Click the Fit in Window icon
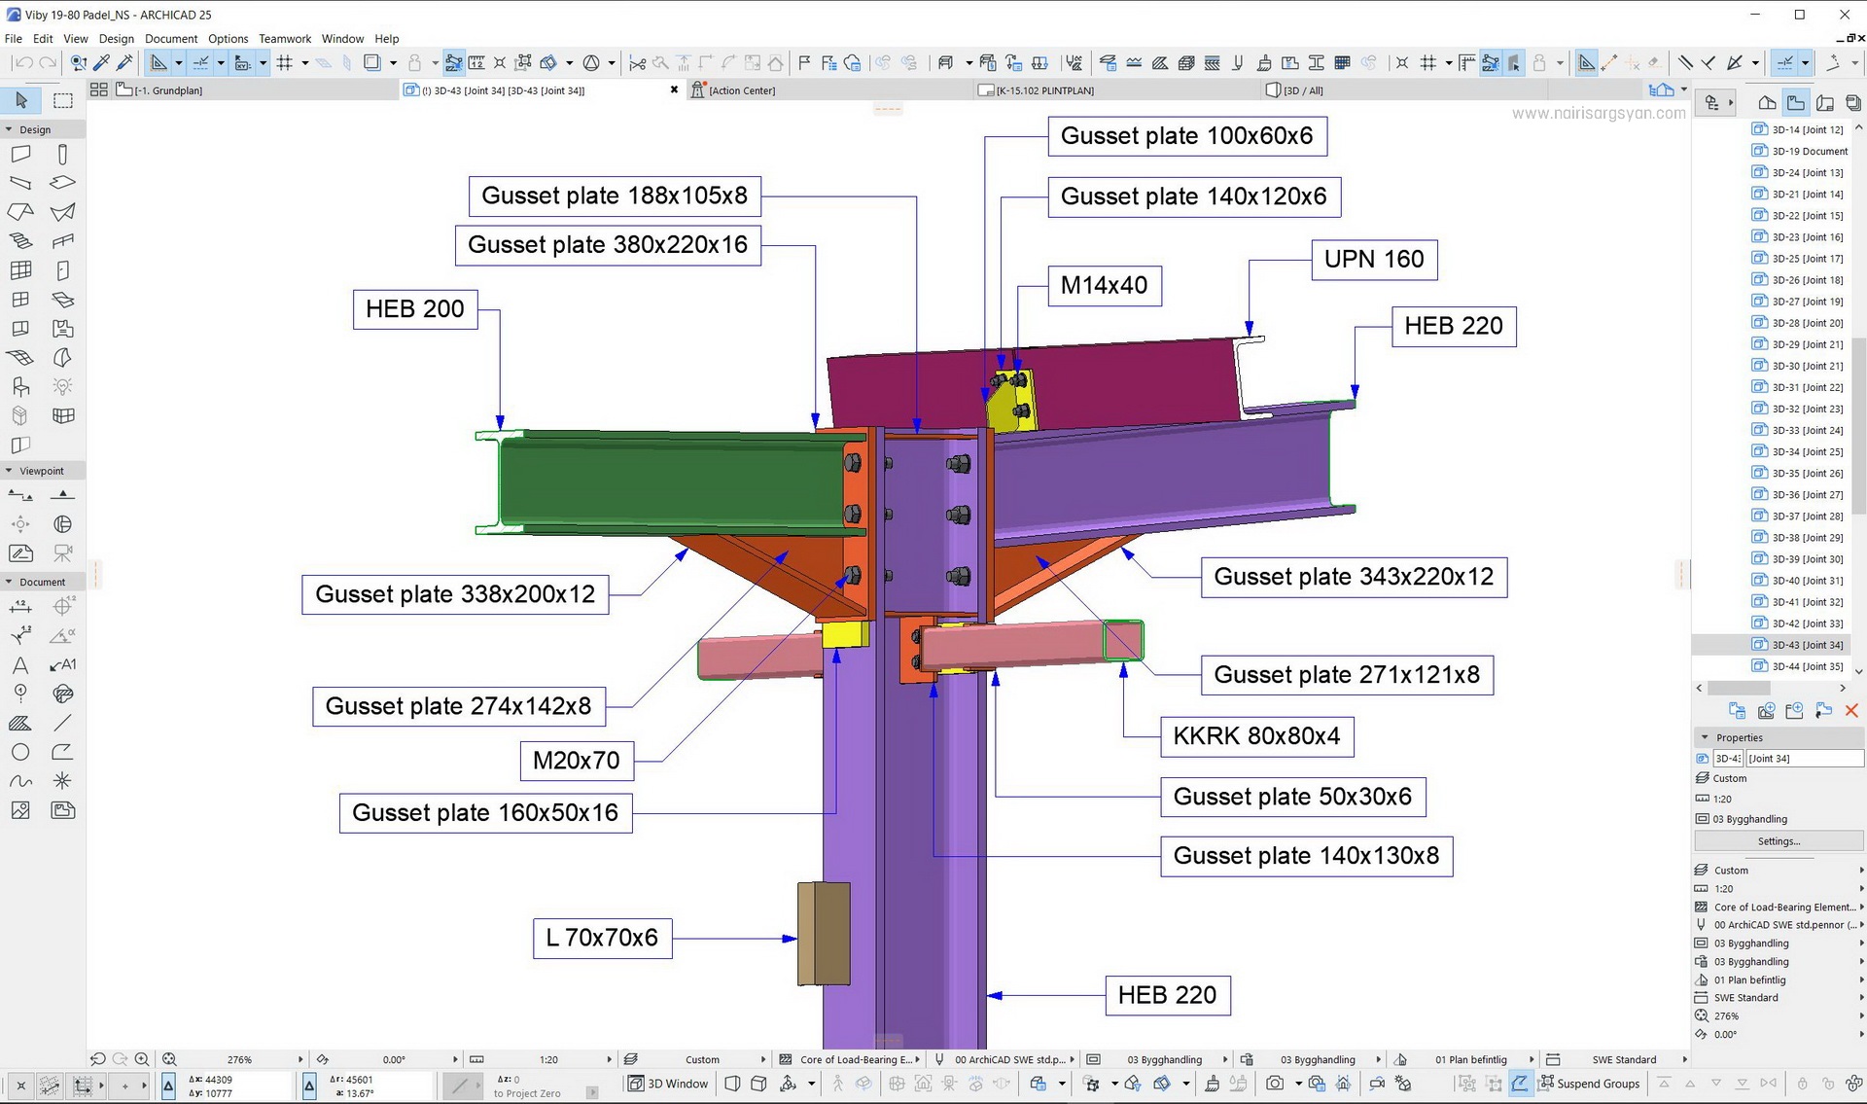 [x=169, y=1059]
